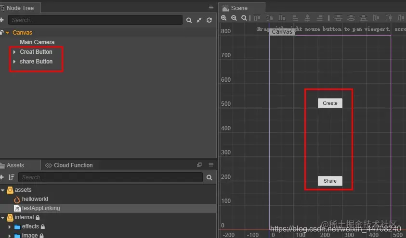
Task: Align selected nodes to bottom edge
Action: point(282,18)
